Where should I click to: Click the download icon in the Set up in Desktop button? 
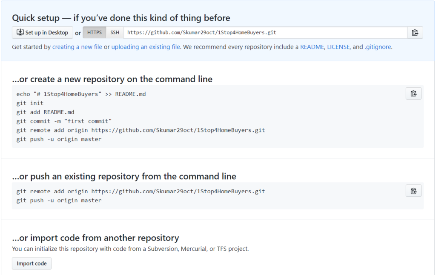tap(20, 32)
